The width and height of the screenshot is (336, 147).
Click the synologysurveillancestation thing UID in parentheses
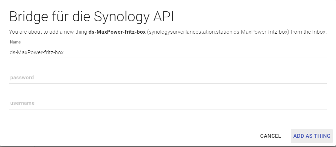click(219, 32)
